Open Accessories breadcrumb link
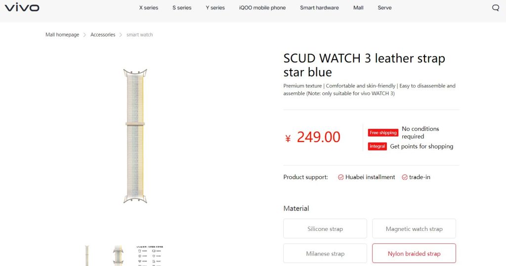This screenshot has height=266, width=506. [x=103, y=35]
